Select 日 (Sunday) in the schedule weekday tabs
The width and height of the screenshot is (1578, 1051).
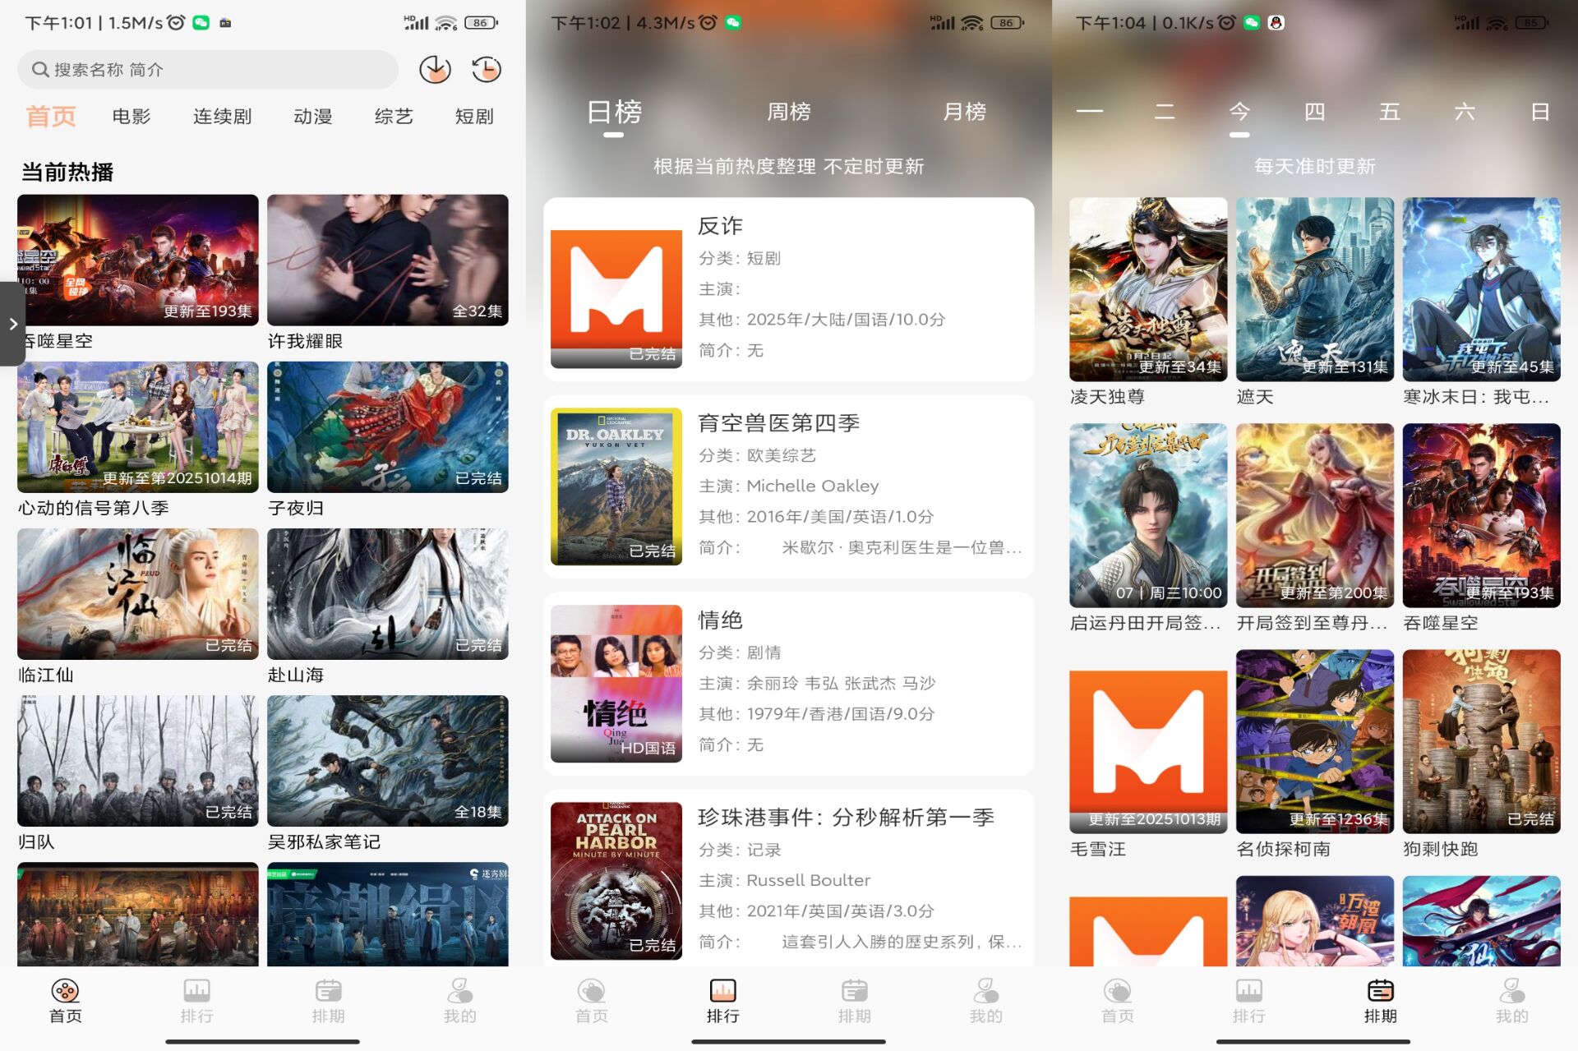pos(1542,112)
